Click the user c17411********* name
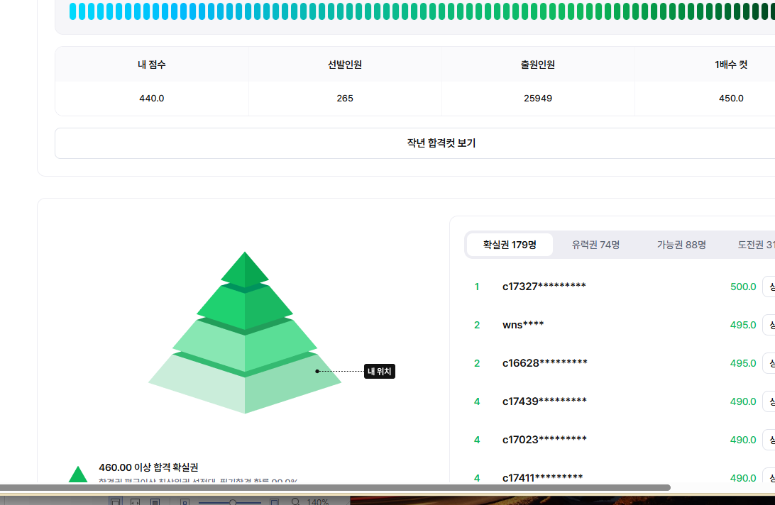 [x=542, y=478]
